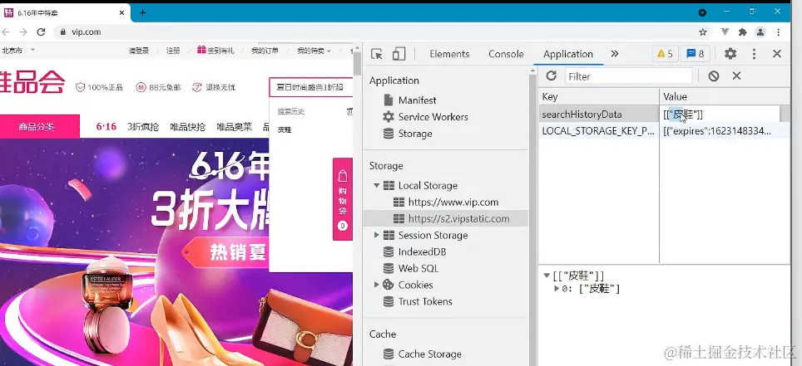The width and height of the screenshot is (802, 366).
Task: Click the value cell beginning [{"expires"
Action: click(x=725, y=130)
